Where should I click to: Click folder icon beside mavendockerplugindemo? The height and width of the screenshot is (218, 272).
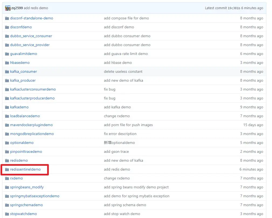click(7, 125)
